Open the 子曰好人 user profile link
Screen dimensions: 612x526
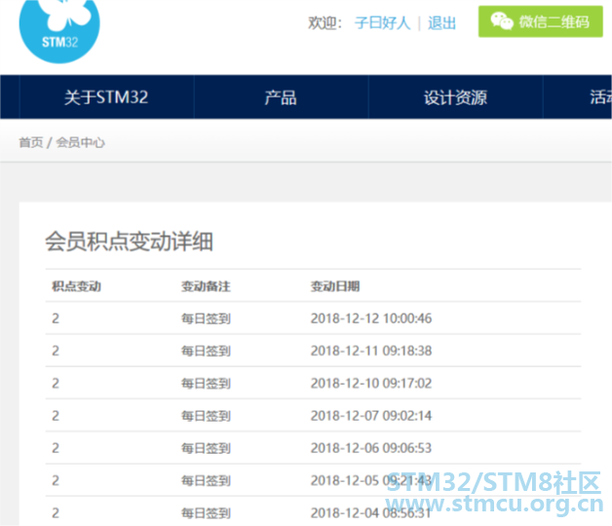click(x=382, y=22)
